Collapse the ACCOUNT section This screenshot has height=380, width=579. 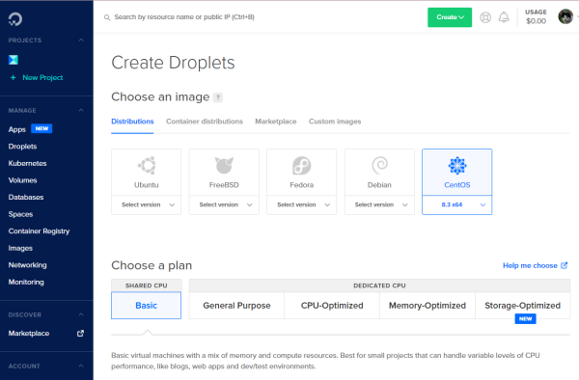(x=81, y=366)
